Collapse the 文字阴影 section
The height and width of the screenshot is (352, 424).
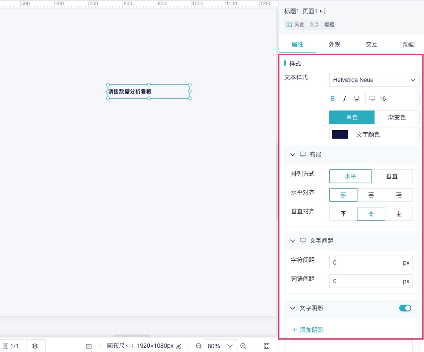(x=293, y=308)
